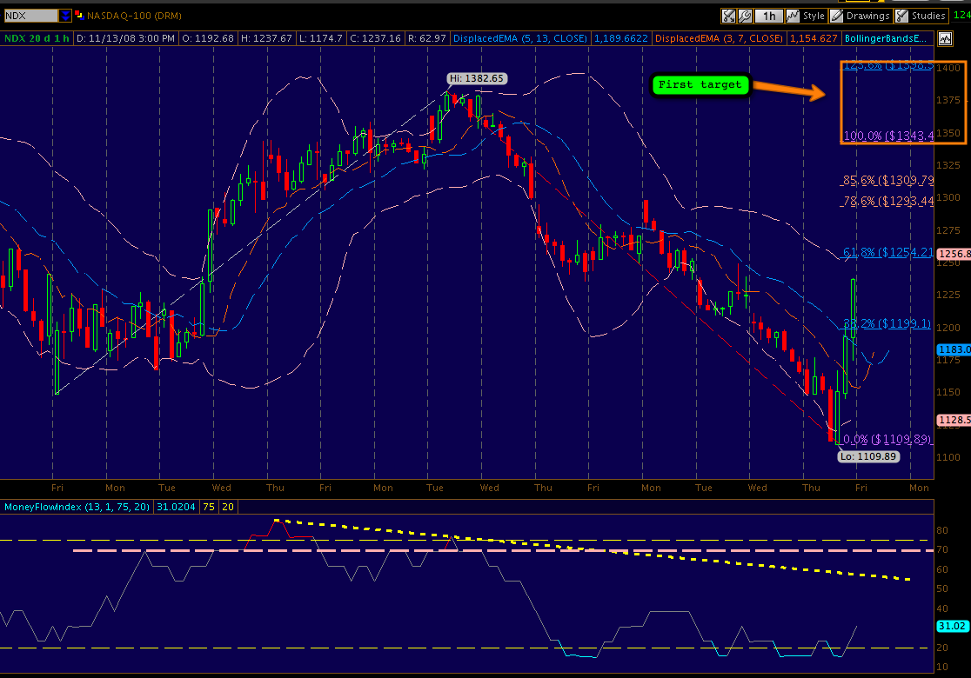The image size is (971, 678).
Task: Open the Drawings menu
Action: (x=860, y=16)
